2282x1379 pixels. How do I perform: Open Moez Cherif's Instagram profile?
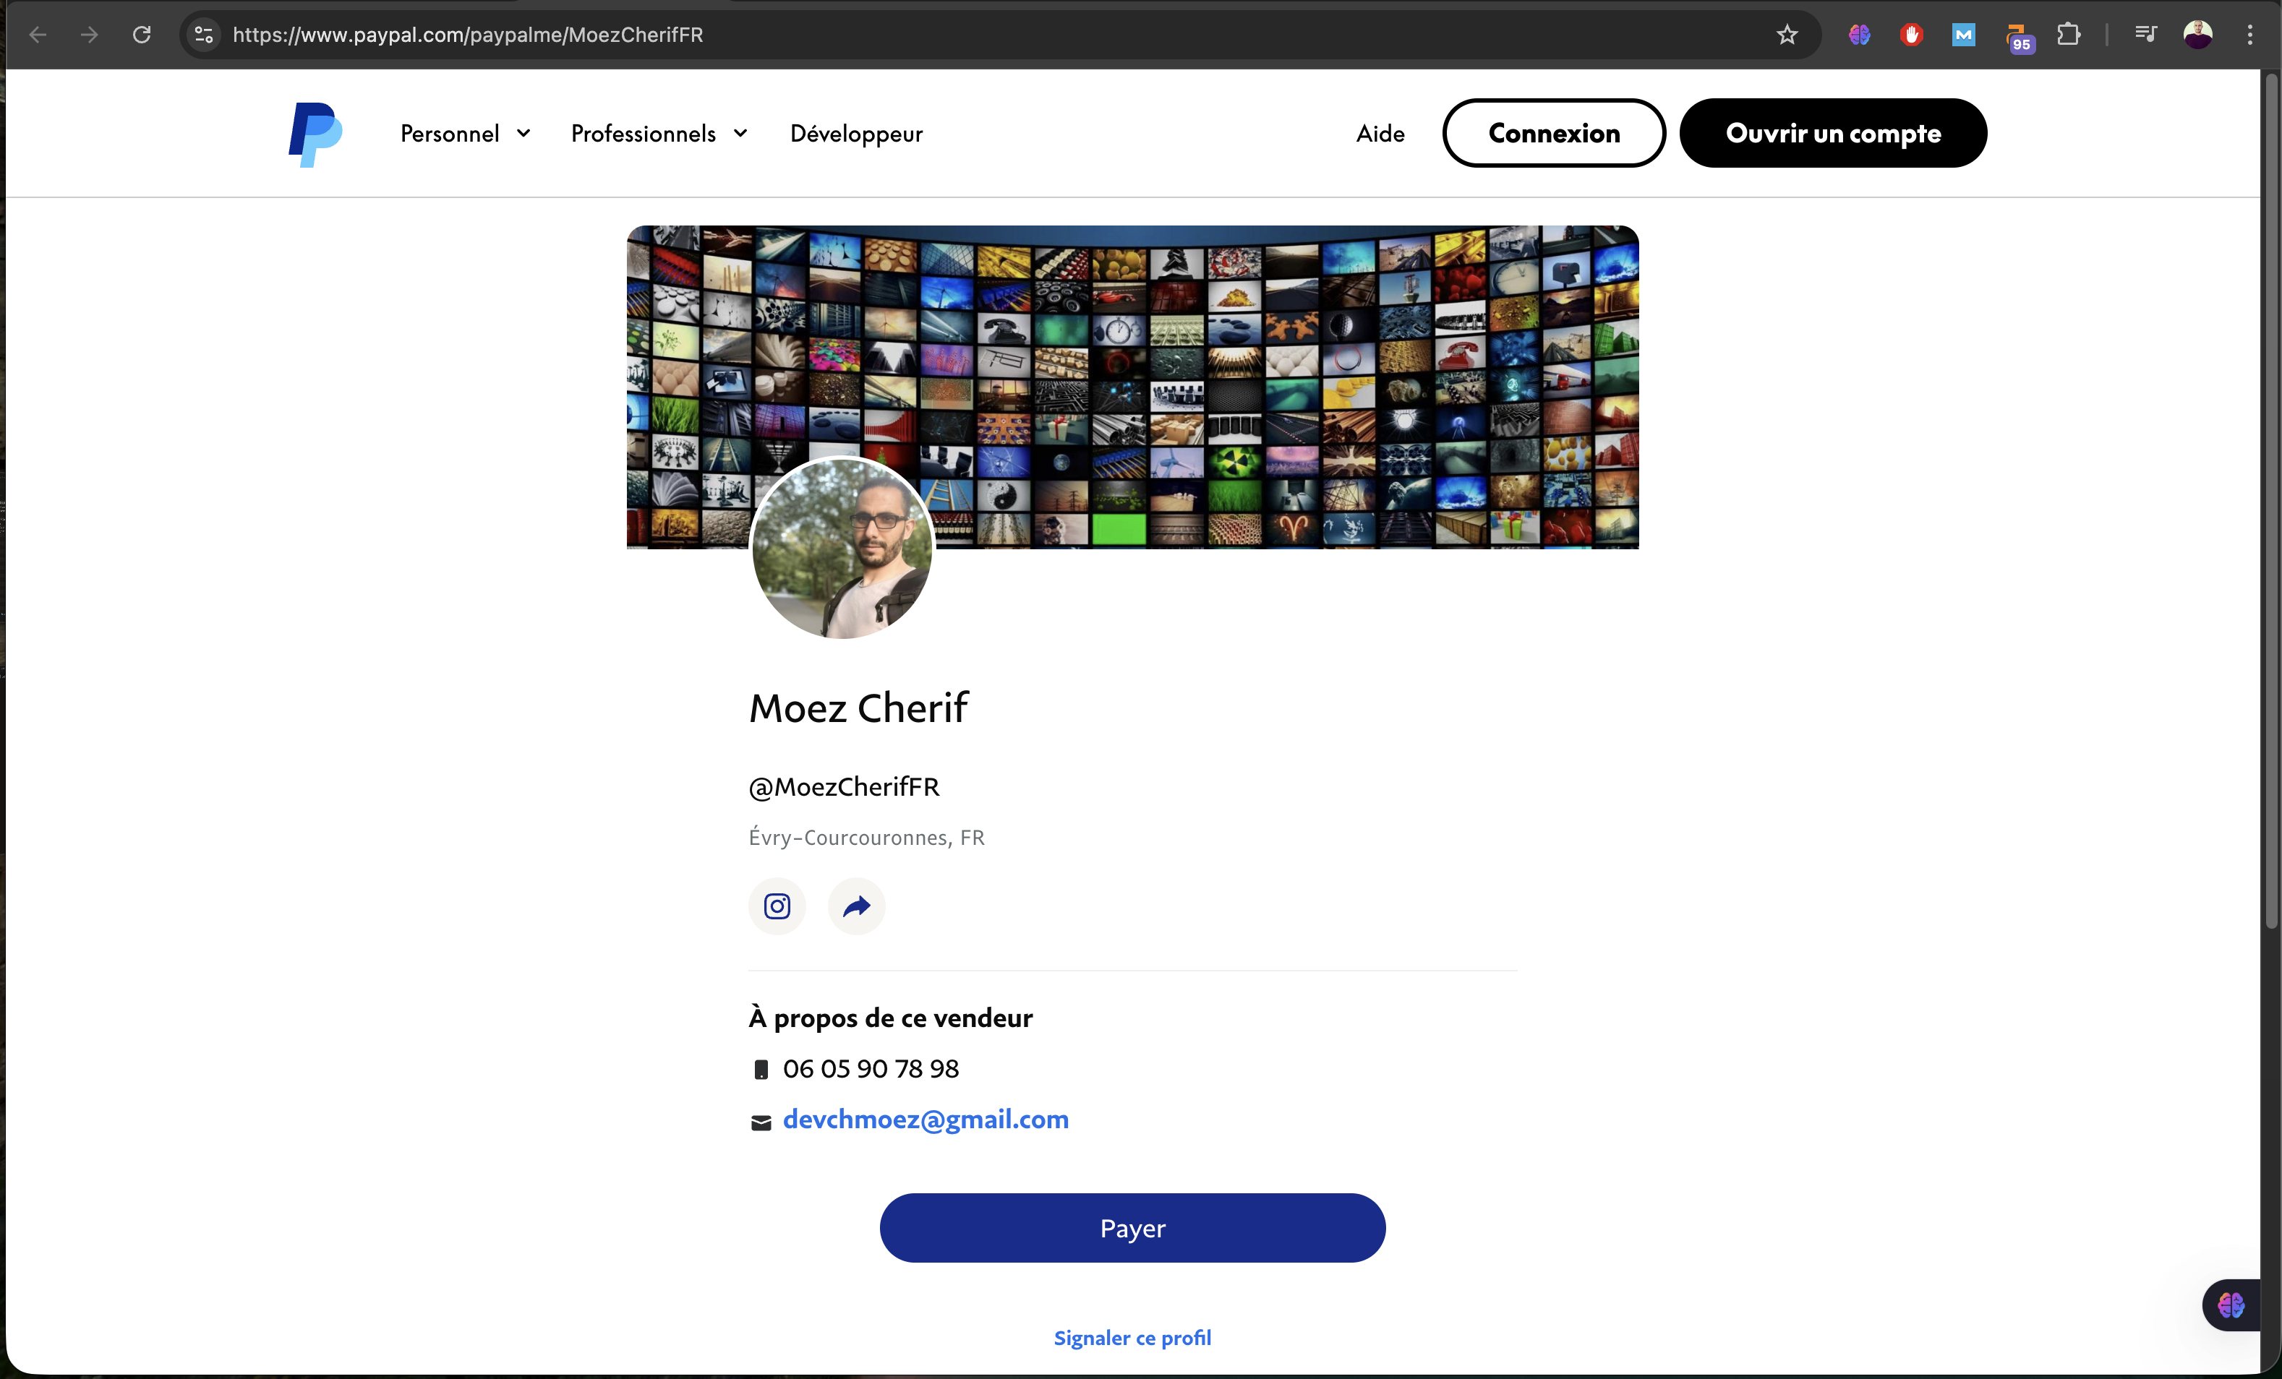coord(776,906)
